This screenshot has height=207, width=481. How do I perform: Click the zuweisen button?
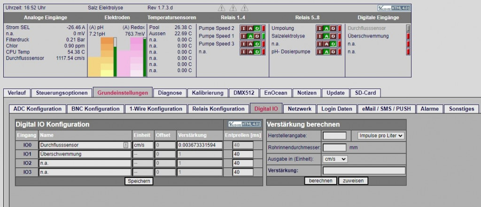tap(353, 181)
